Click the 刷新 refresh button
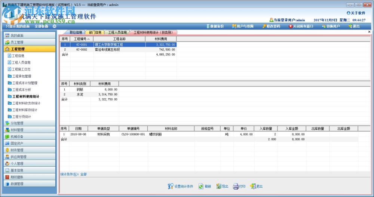 tap(205, 186)
